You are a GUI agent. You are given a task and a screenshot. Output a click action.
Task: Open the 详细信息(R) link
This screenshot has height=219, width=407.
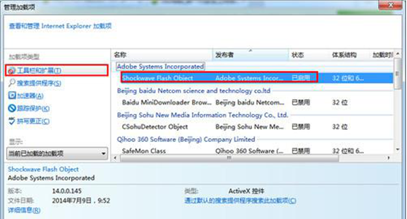(24, 210)
